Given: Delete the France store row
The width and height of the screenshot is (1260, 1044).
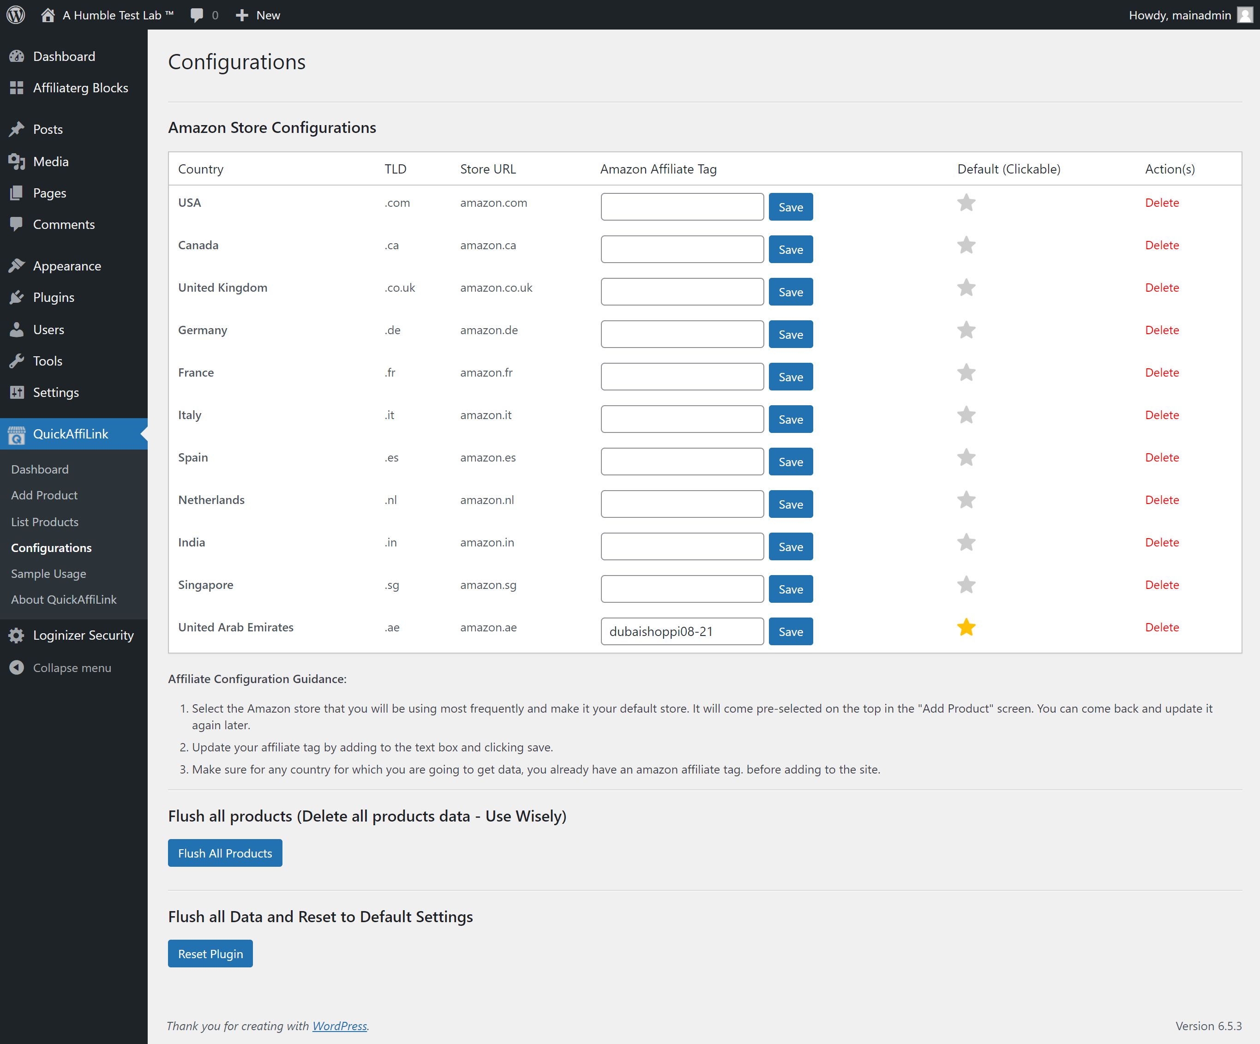Looking at the screenshot, I should [1162, 372].
